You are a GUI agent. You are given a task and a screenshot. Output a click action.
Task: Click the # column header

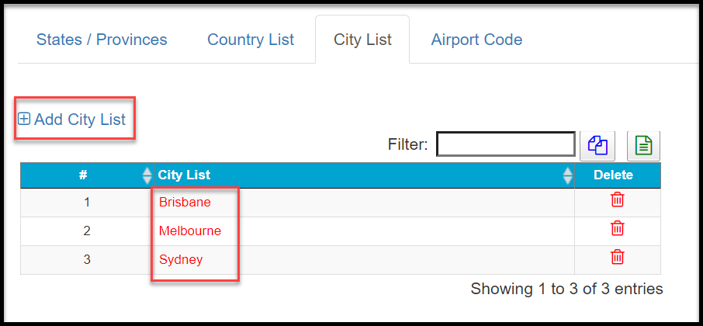coord(83,175)
